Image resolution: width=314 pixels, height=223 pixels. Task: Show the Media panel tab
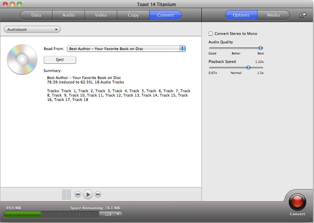click(273, 15)
